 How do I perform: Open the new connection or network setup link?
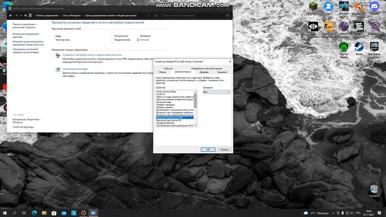(x=92, y=55)
